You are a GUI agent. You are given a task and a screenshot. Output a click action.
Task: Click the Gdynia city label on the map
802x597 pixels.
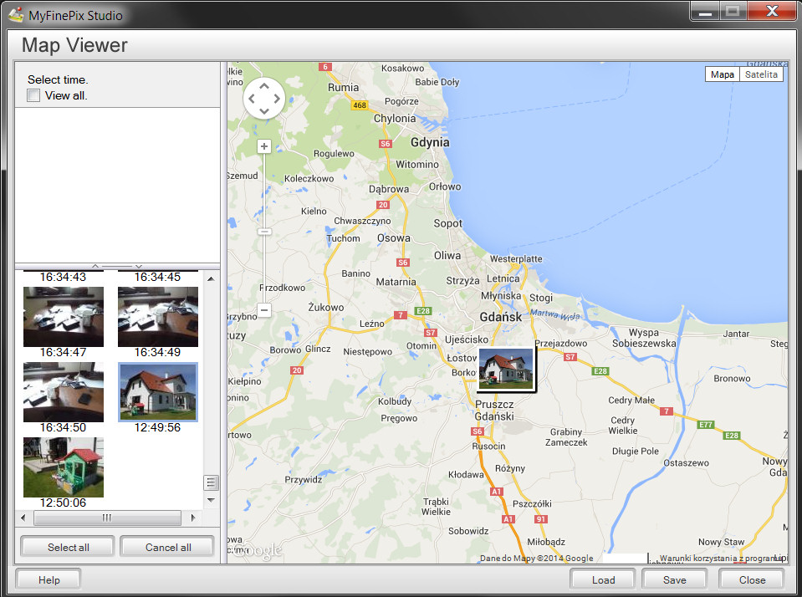point(430,142)
